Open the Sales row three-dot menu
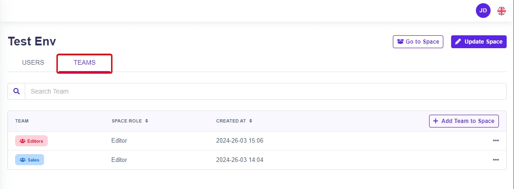 coord(496,160)
